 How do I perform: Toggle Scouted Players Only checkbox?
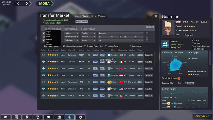point(85,46)
